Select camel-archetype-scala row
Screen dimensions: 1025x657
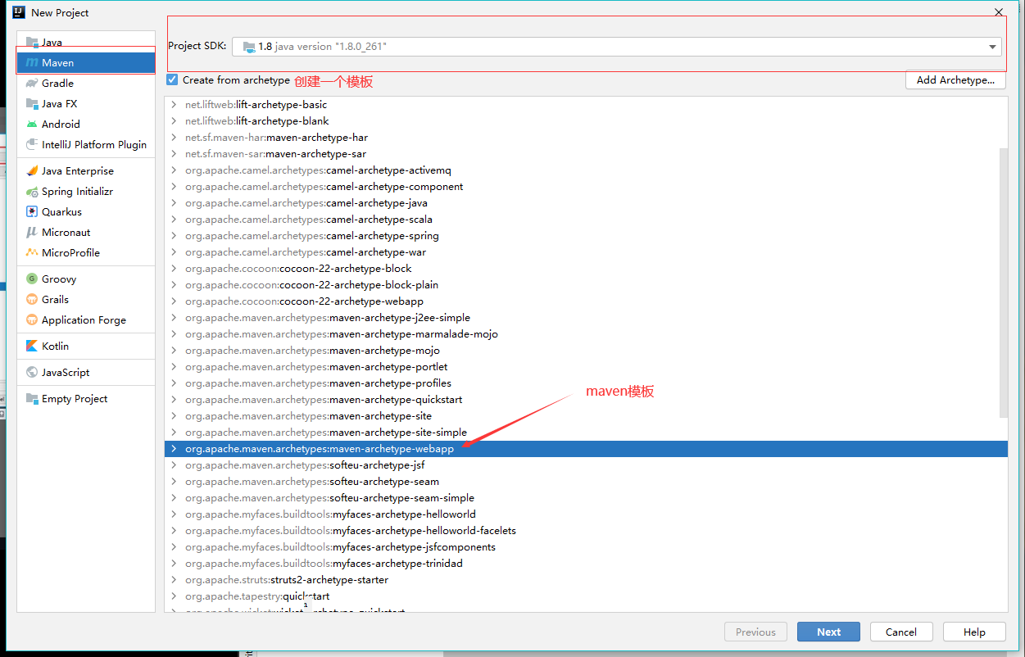click(x=586, y=220)
